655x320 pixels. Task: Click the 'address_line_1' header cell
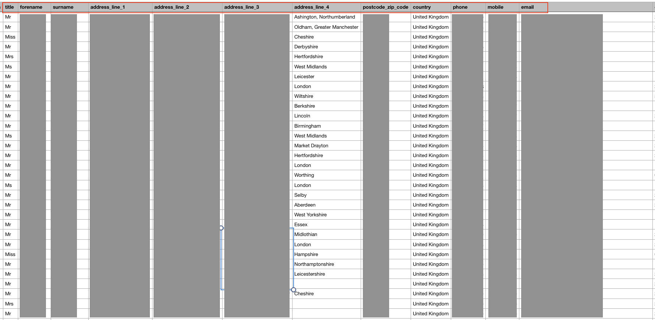(x=120, y=7)
